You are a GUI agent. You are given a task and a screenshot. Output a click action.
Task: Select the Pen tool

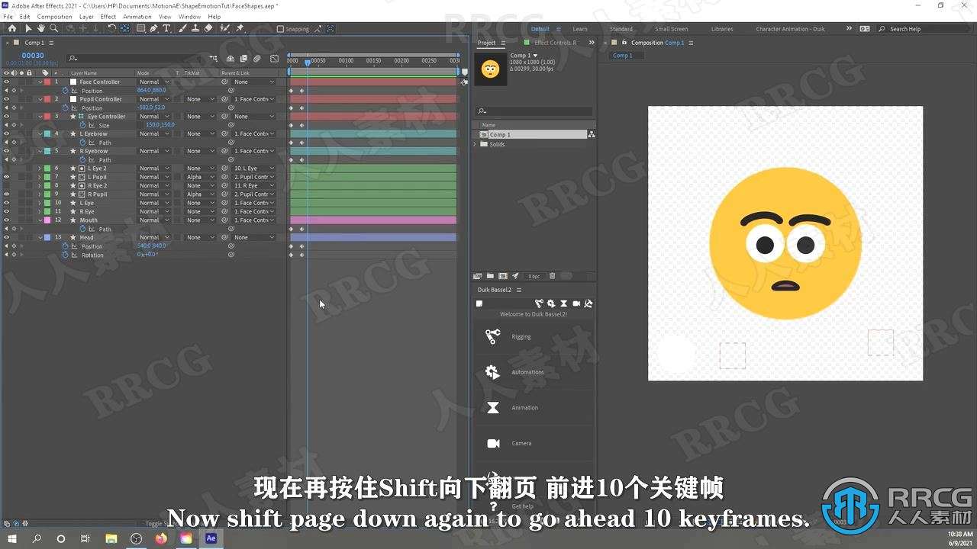point(153,28)
